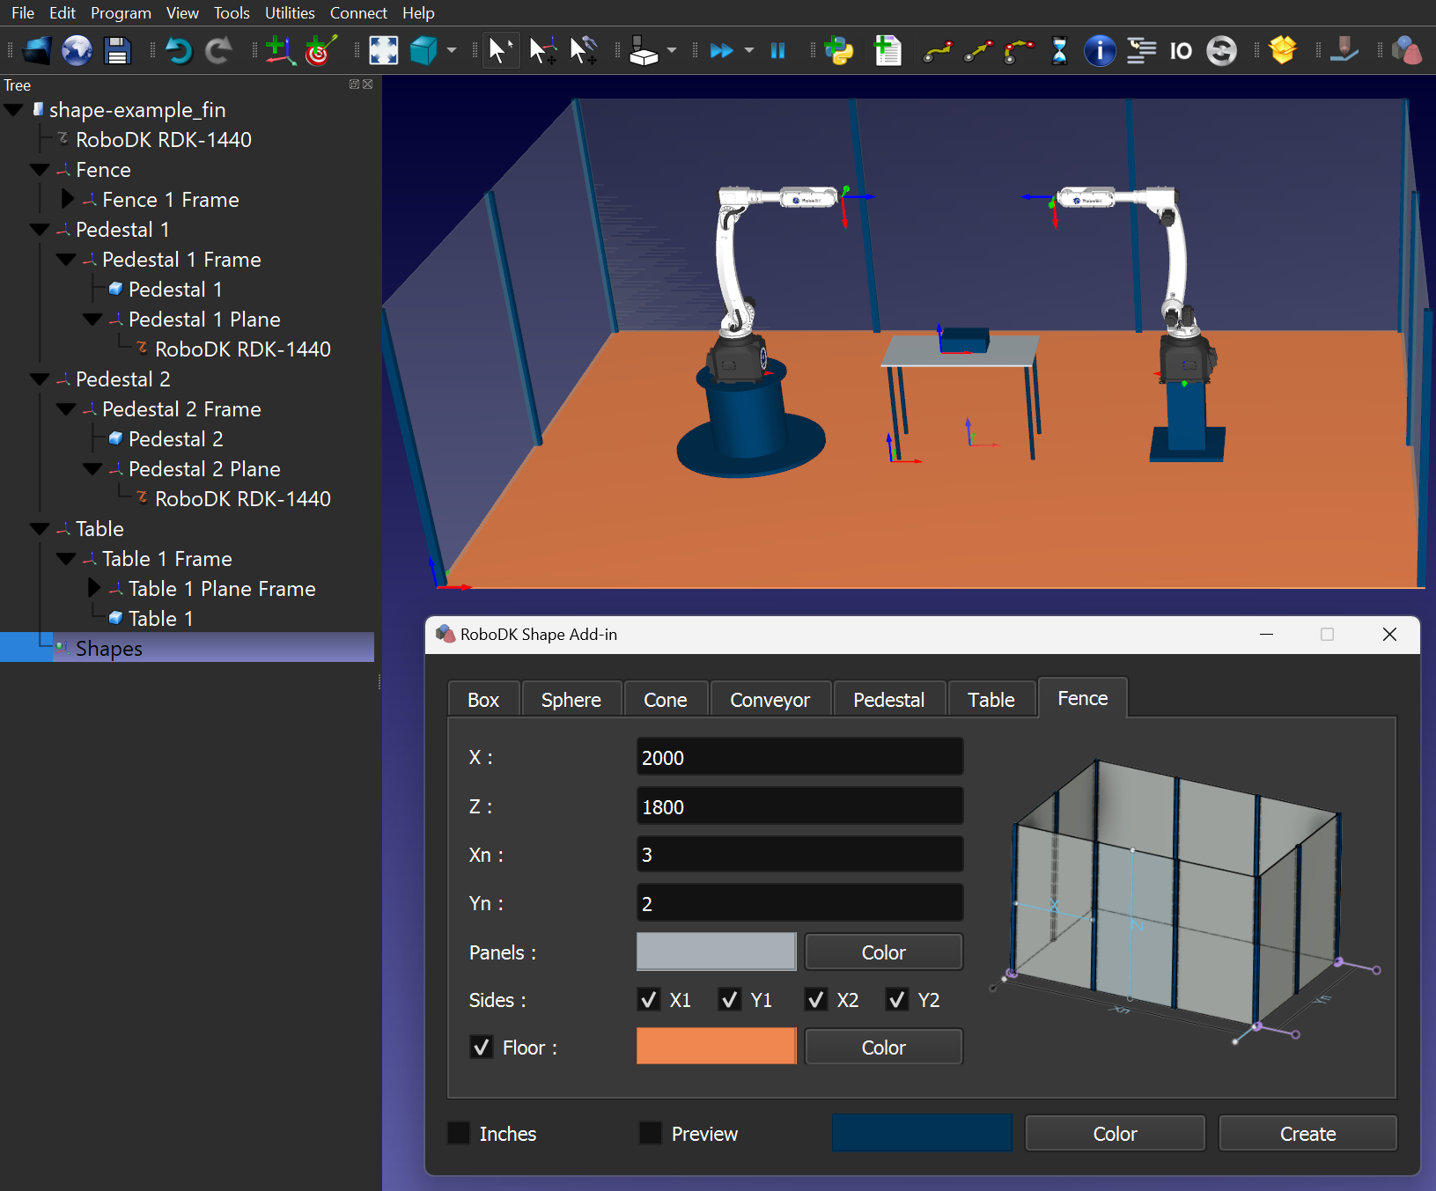Click the orange Floor color swatch

click(716, 1046)
